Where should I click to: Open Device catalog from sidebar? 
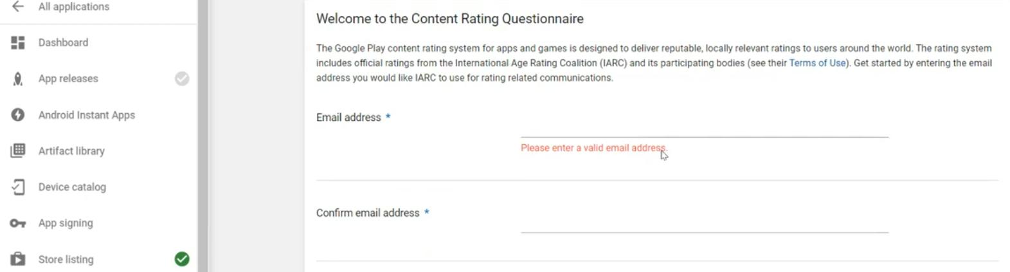tap(72, 187)
